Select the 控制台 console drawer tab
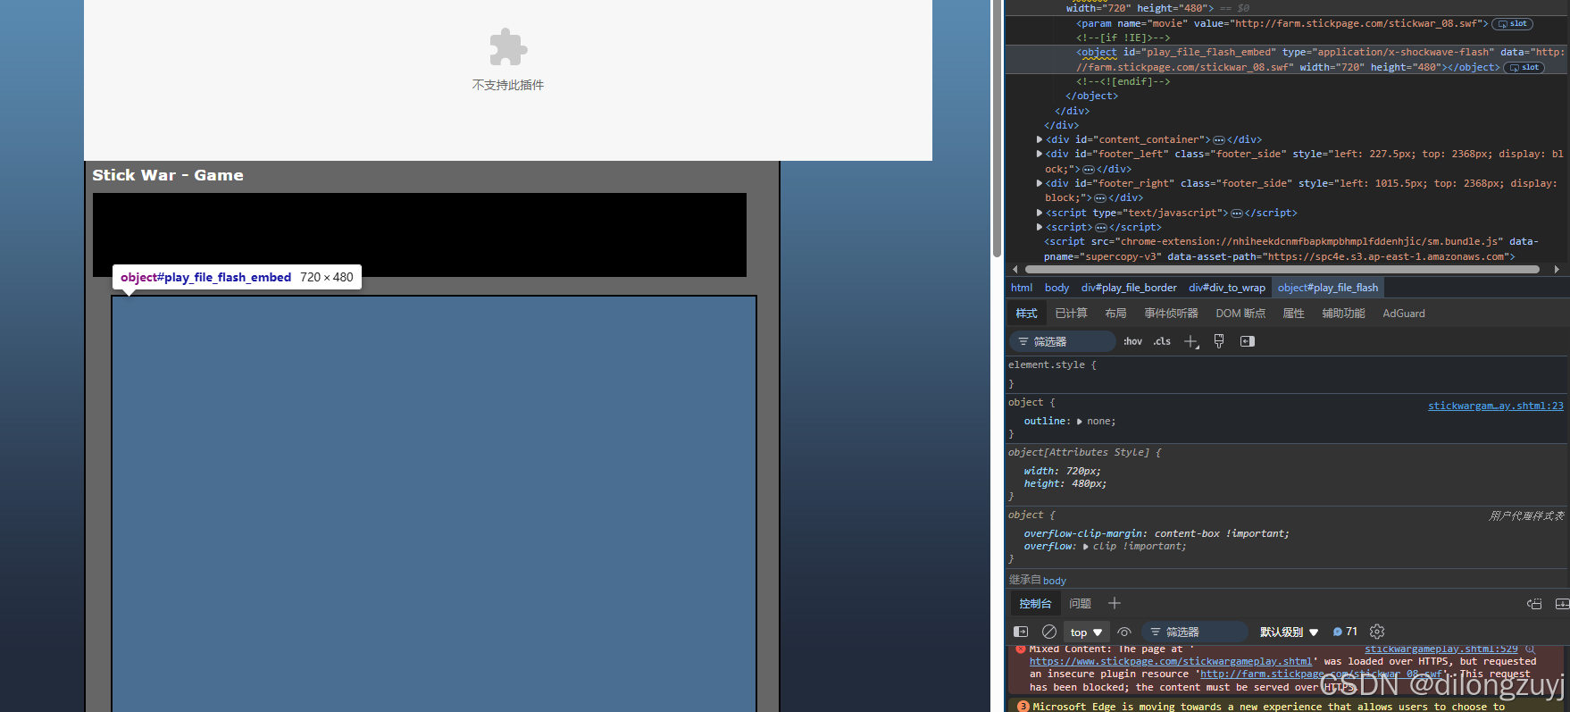 1035,604
